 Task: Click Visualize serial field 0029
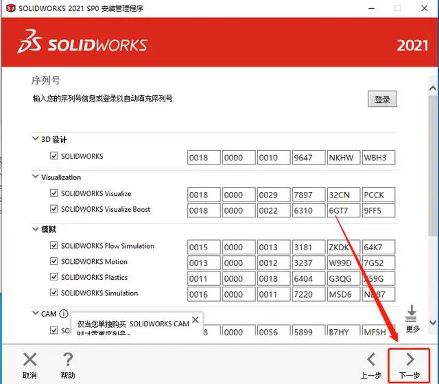coord(274,195)
